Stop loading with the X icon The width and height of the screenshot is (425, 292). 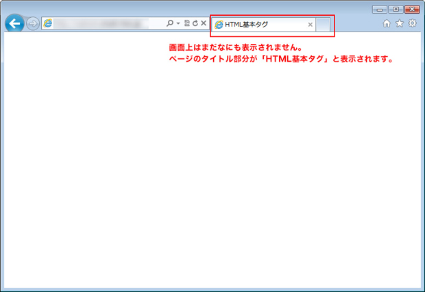[x=204, y=23]
